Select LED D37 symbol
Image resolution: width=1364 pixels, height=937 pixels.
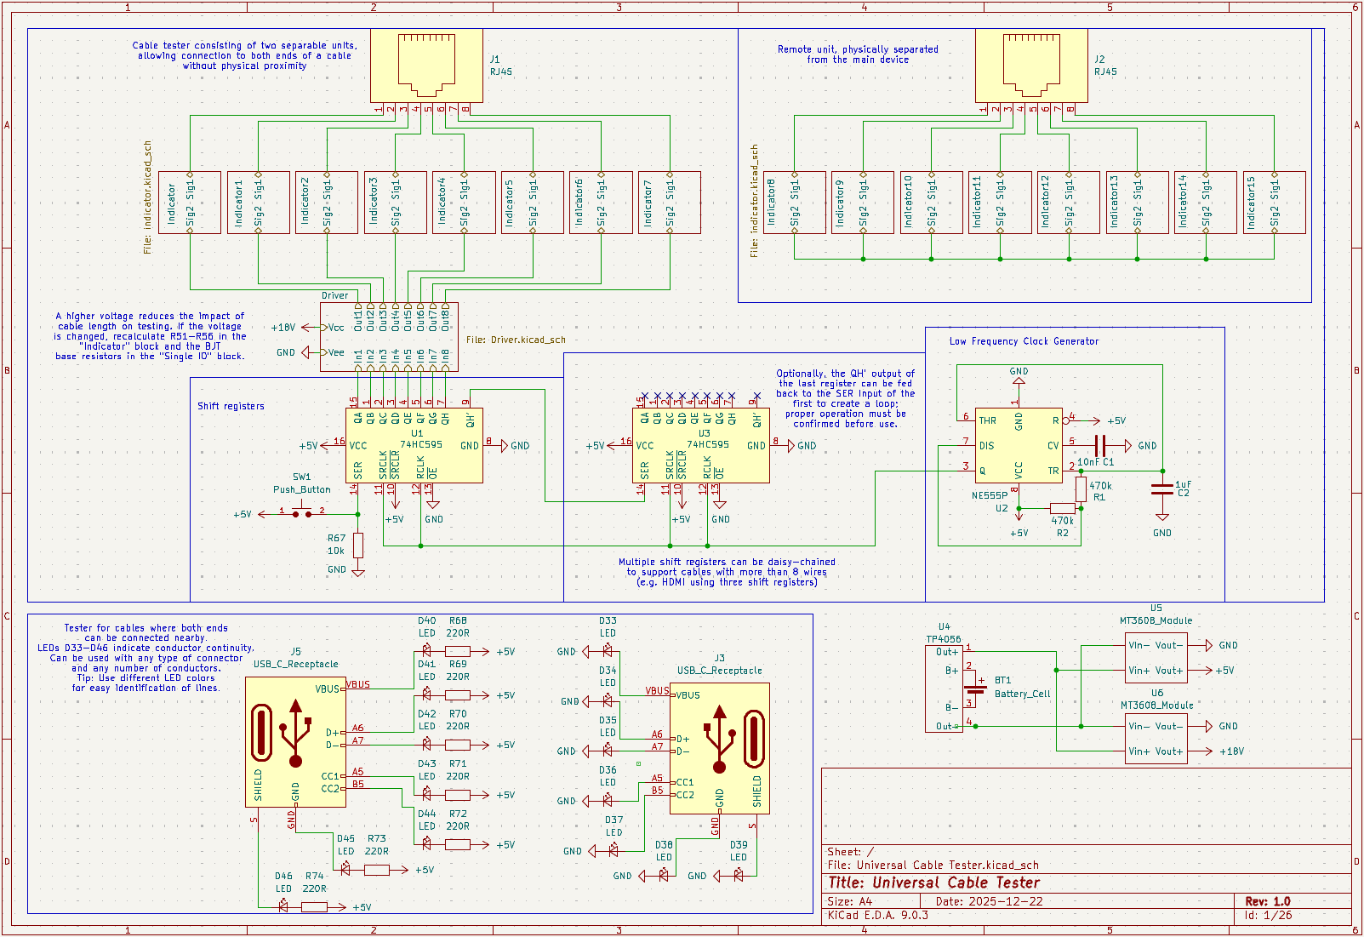click(x=614, y=850)
